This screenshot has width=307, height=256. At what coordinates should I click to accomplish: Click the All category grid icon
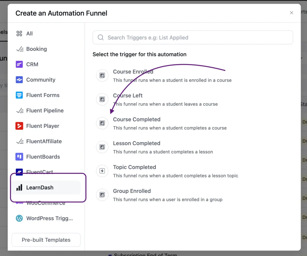pyautogui.click(x=19, y=34)
